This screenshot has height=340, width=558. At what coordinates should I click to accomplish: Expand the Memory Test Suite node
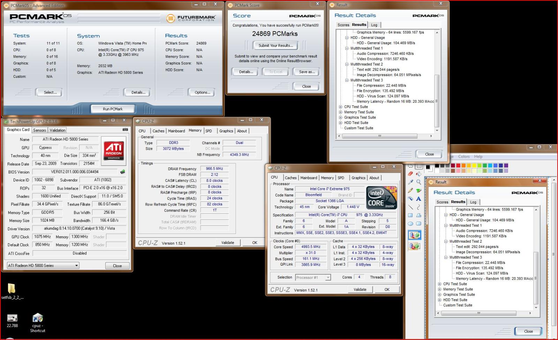point(341,112)
